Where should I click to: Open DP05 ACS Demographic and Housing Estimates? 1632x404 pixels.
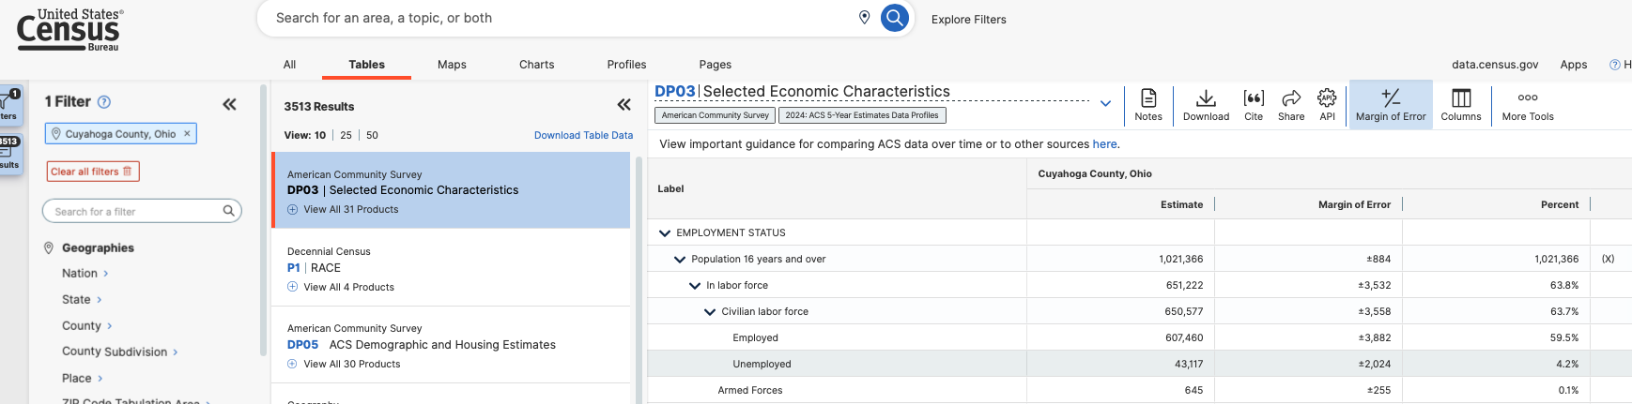pos(421,344)
